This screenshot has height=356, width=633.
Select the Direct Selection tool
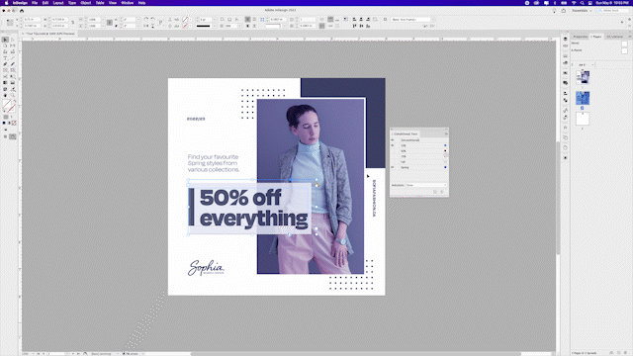point(13,40)
